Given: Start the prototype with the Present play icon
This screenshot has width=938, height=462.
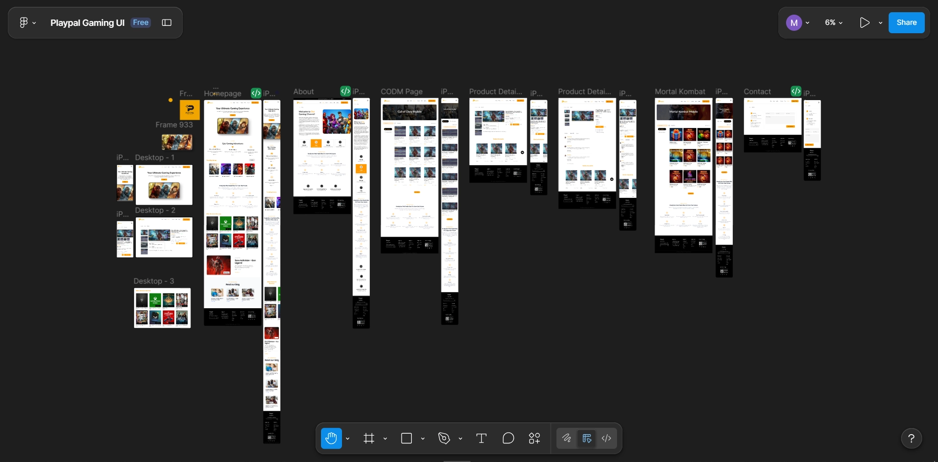Looking at the screenshot, I should click(864, 22).
